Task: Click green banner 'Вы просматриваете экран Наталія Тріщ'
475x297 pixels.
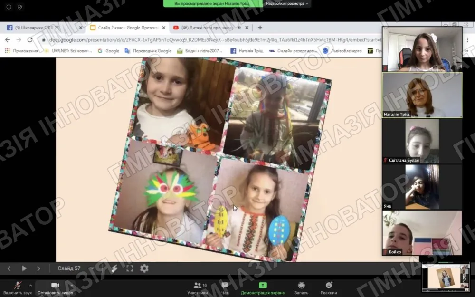Action: tap(213, 4)
